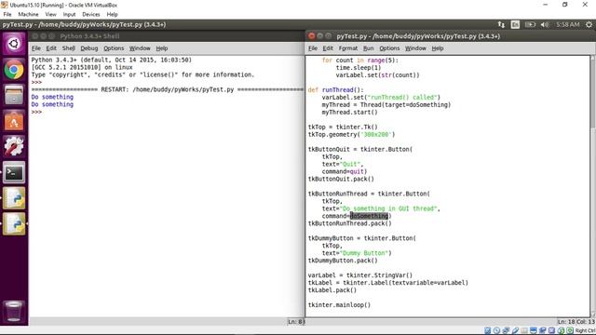Open Options menu in the pyTest.py editor
Viewport: 596px width, 335px height.
389,48
